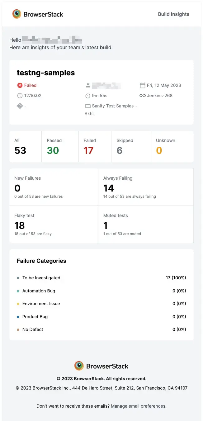The image size is (203, 421).
Task: Open the Flaky test 18 card
Action: coord(54,224)
